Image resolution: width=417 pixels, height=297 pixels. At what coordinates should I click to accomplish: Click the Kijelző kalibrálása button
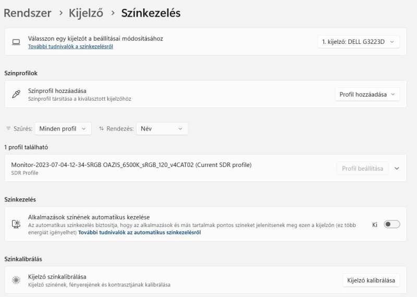(371, 280)
